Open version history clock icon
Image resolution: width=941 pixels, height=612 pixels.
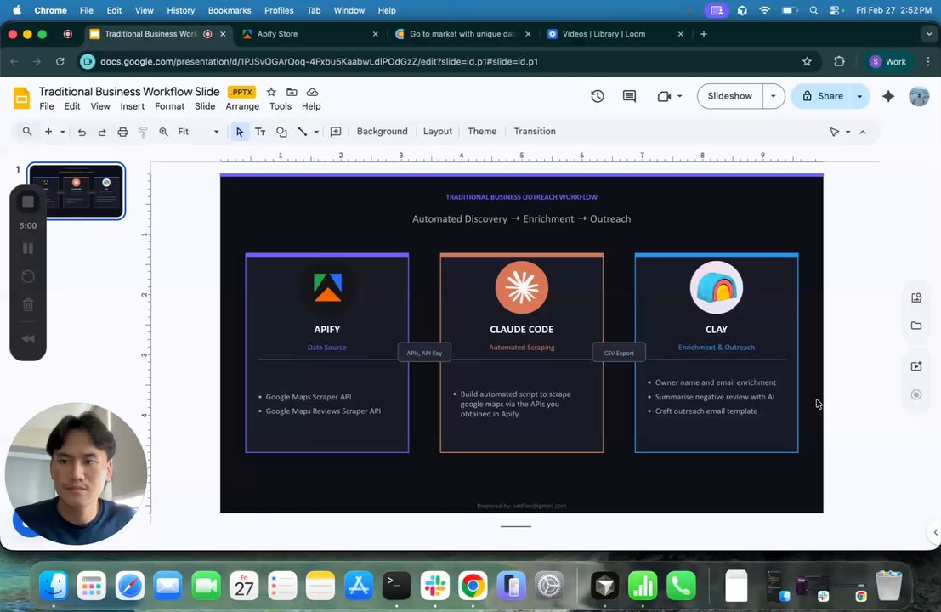click(597, 96)
